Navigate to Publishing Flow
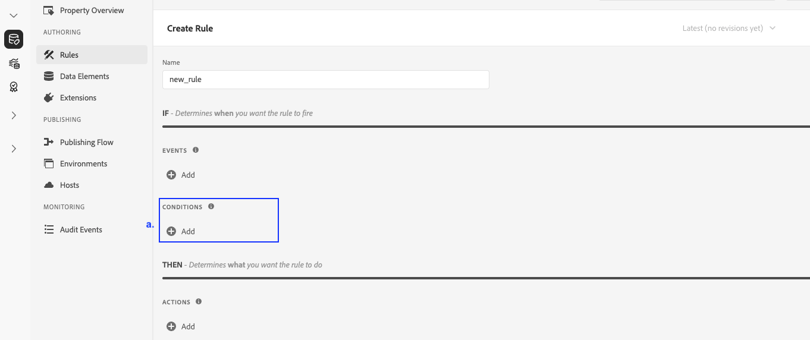The width and height of the screenshot is (810, 340). click(86, 142)
